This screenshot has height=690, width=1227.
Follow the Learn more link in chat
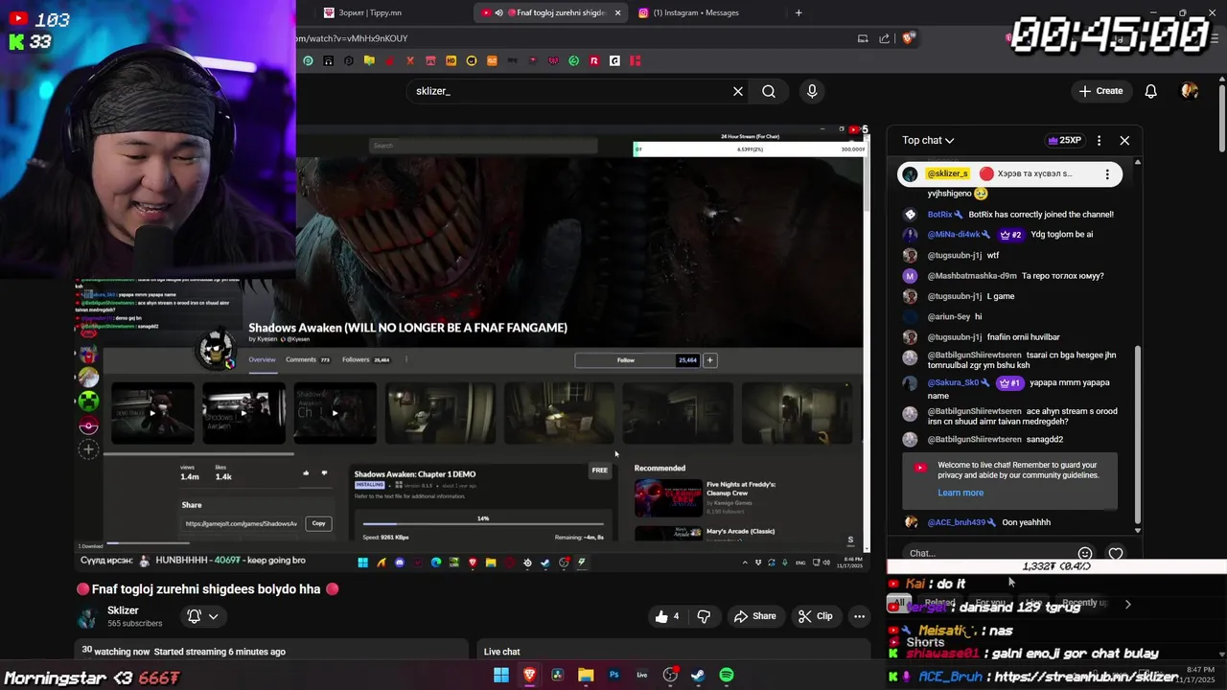pyautogui.click(x=961, y=493)
